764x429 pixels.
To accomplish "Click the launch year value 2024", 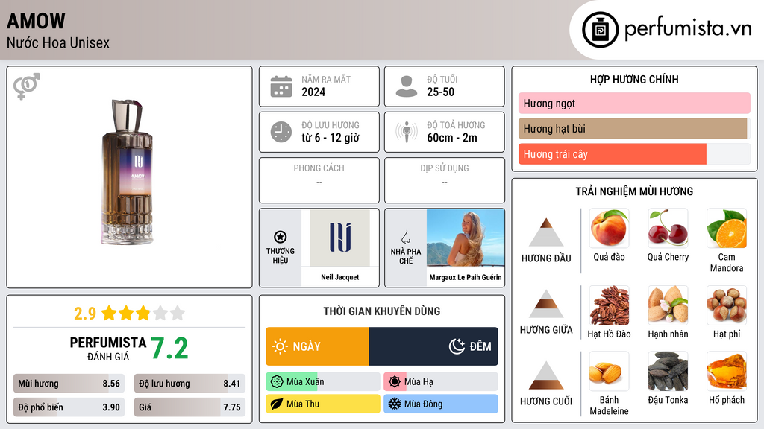I will (x=313, y=92).
